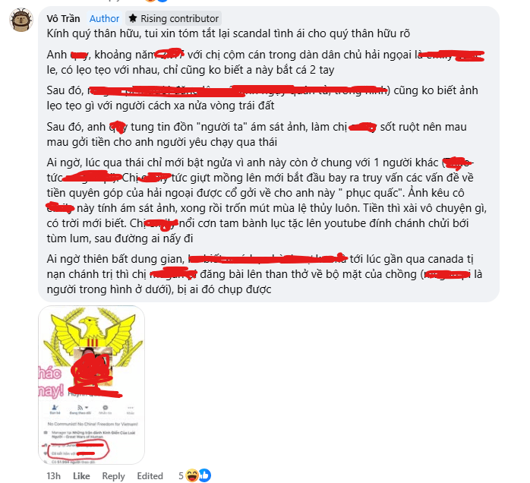530x483 pixels.
Task: Open the 13h timestamp link
Action: point(53,476)
